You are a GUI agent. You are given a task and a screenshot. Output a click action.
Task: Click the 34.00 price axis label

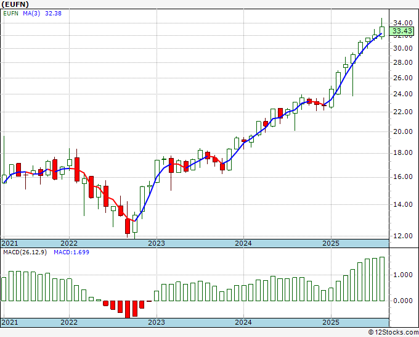click(x=403, y=23)
